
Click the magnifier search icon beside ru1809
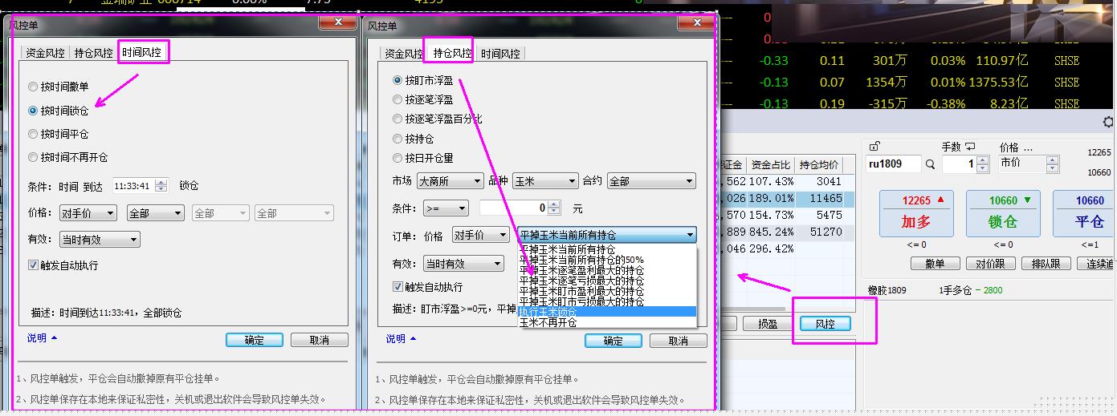[930, 164]
